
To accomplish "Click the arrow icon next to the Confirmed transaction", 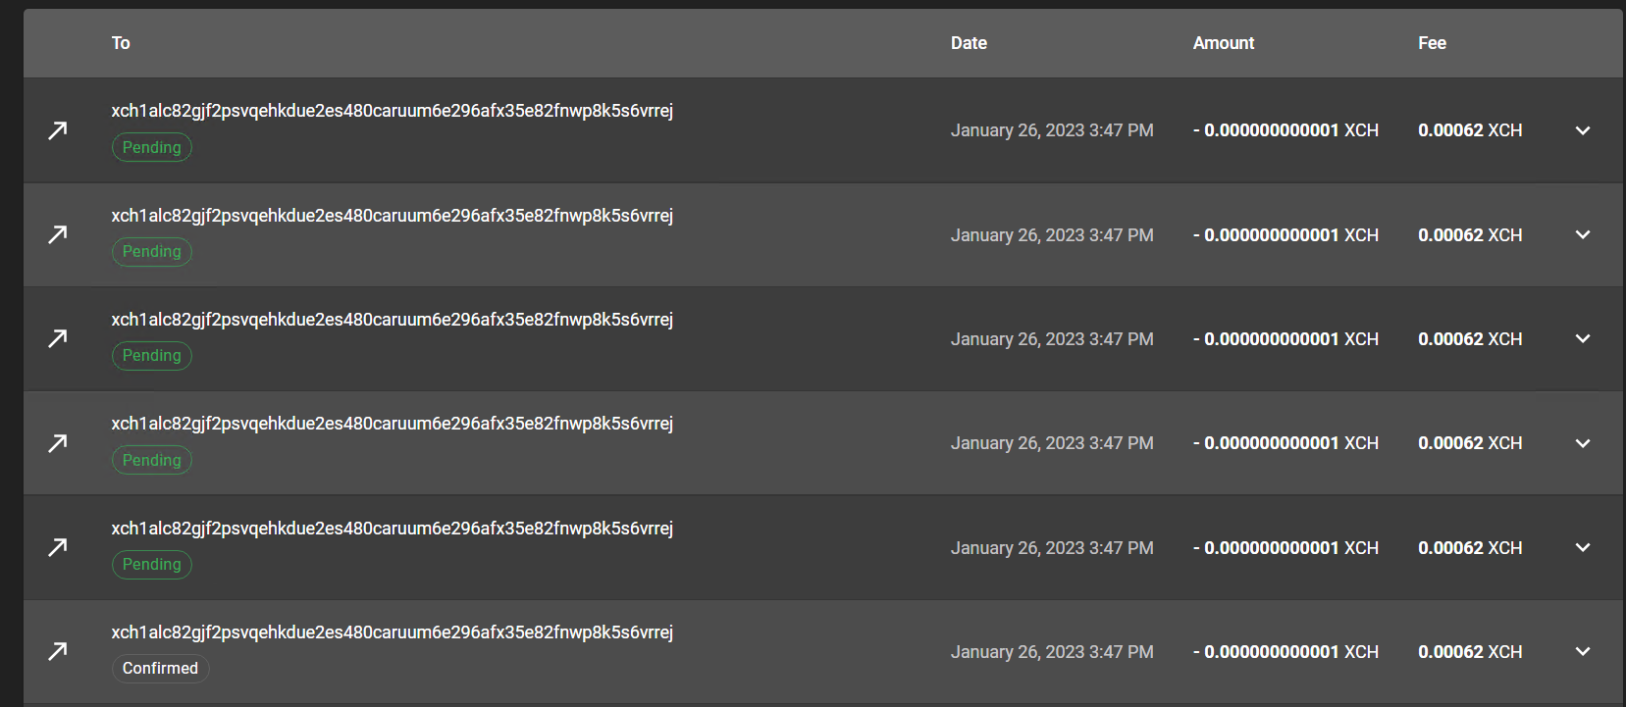I will tap(58, 650).
